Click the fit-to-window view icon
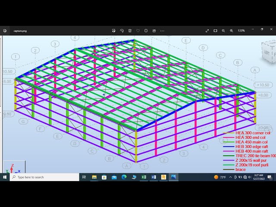The width and height of the screenshot is (276, 207). [x=215, y=31]
